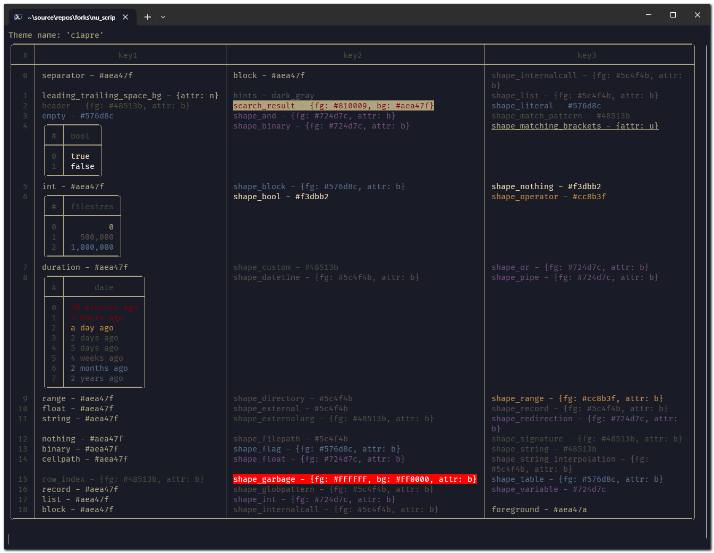Click the shape_int entry

314,499
